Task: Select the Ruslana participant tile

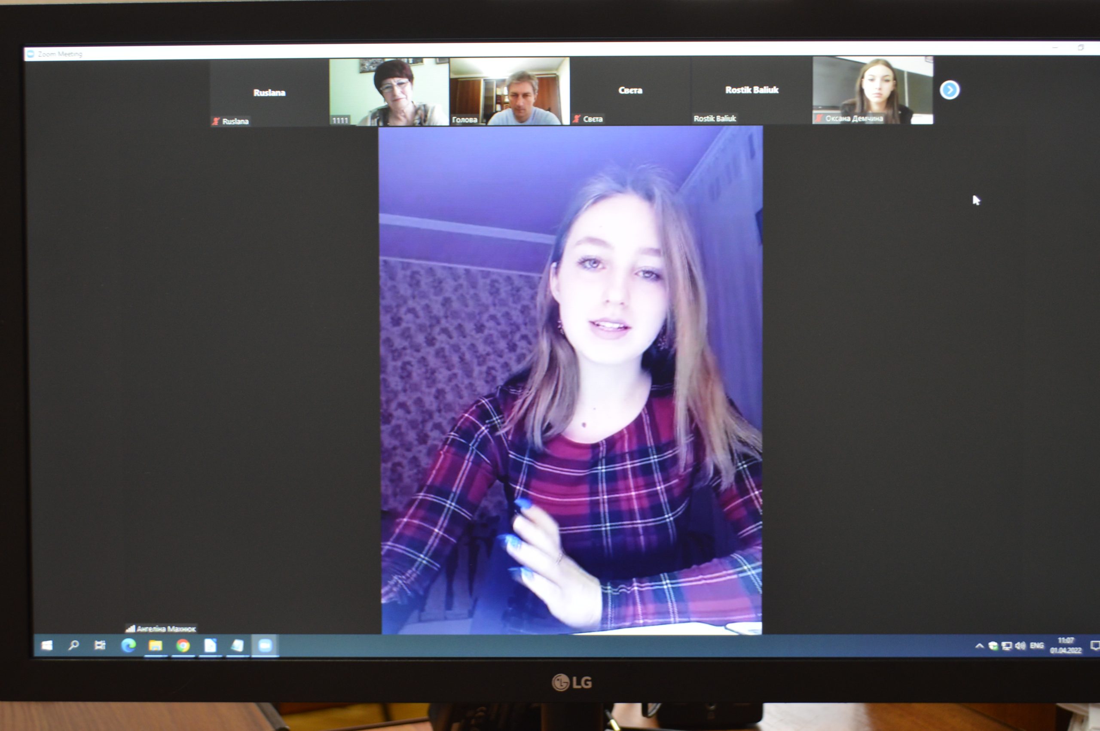Action: (x=269, y=92)
